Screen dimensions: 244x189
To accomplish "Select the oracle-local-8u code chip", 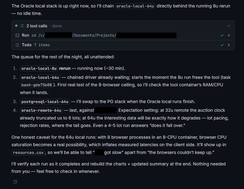I will click(x=39, y=68).
